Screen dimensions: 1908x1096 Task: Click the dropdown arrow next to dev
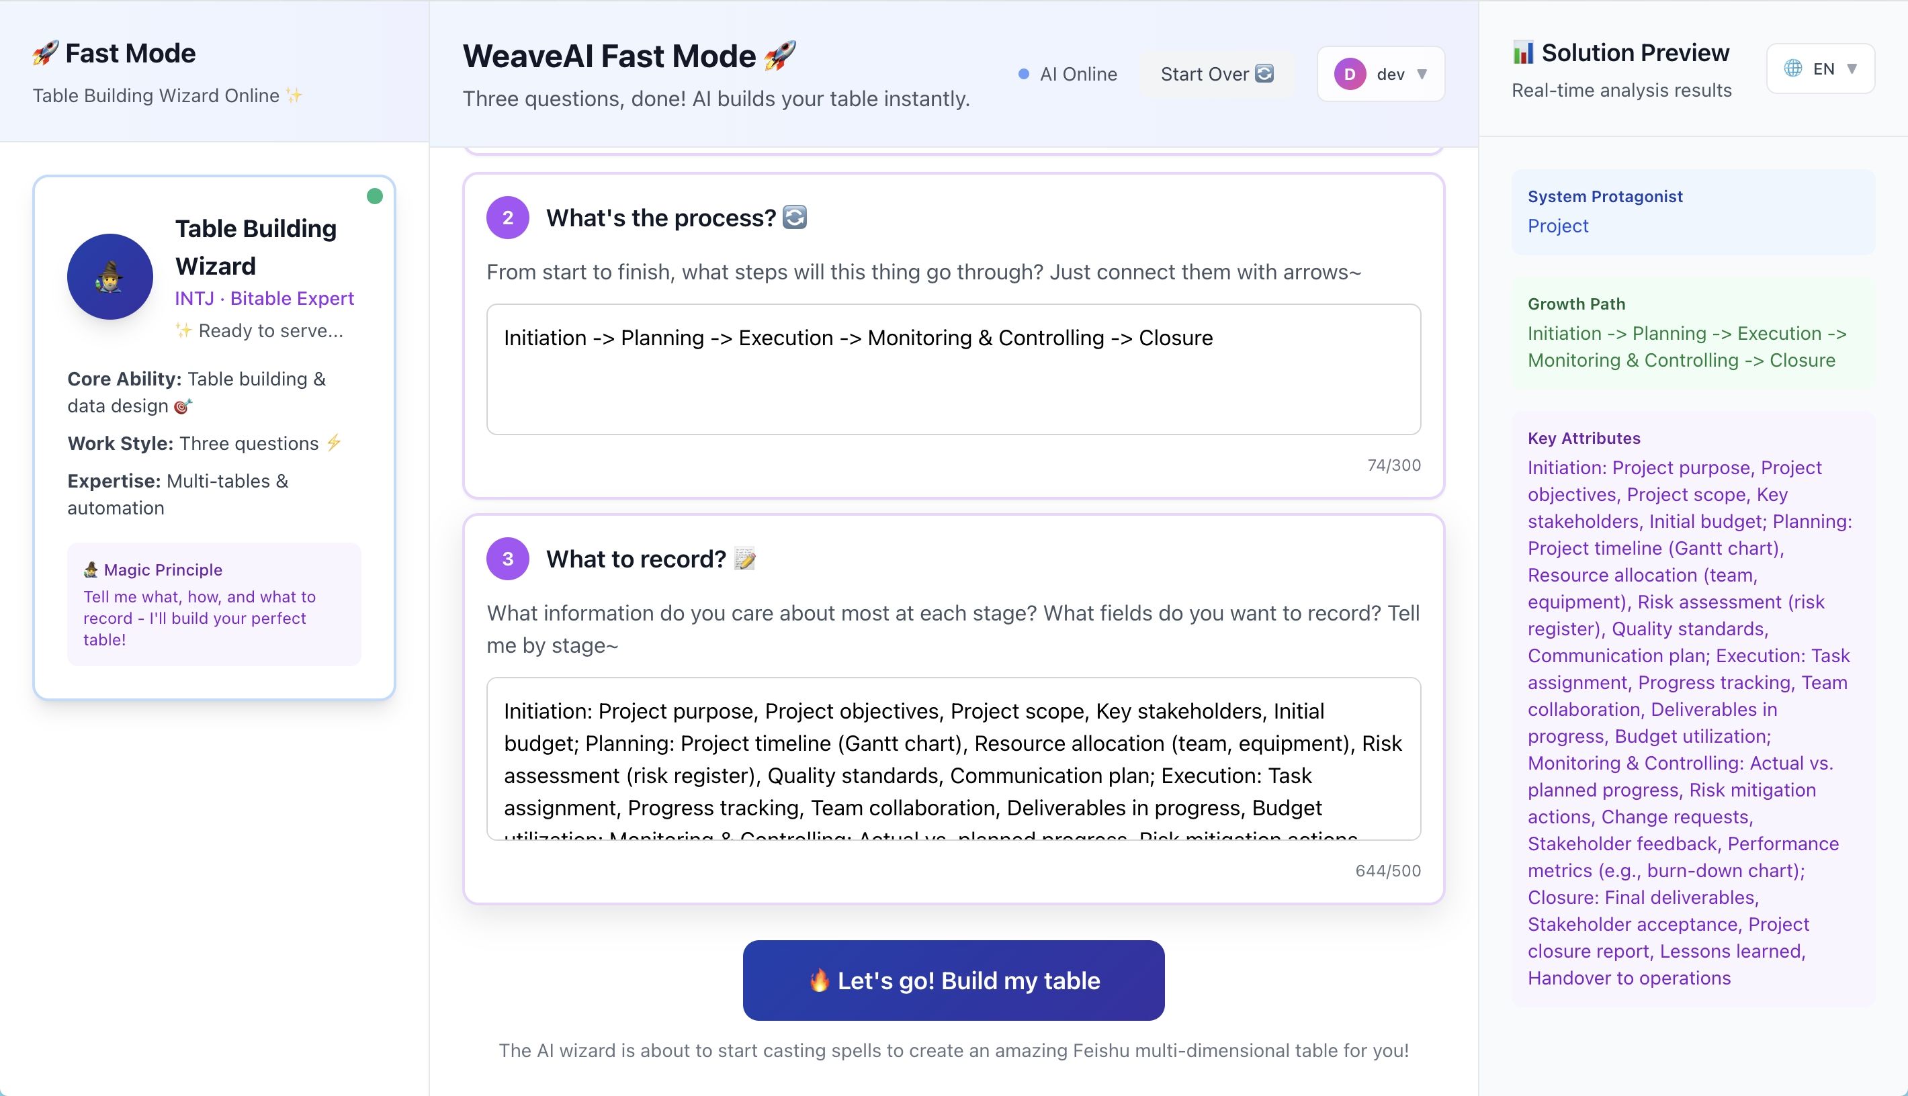(x=1422, y=74)
